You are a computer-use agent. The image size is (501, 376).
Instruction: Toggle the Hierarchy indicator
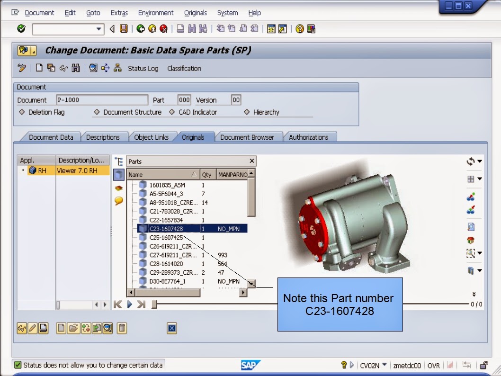(x=247, y=112)
